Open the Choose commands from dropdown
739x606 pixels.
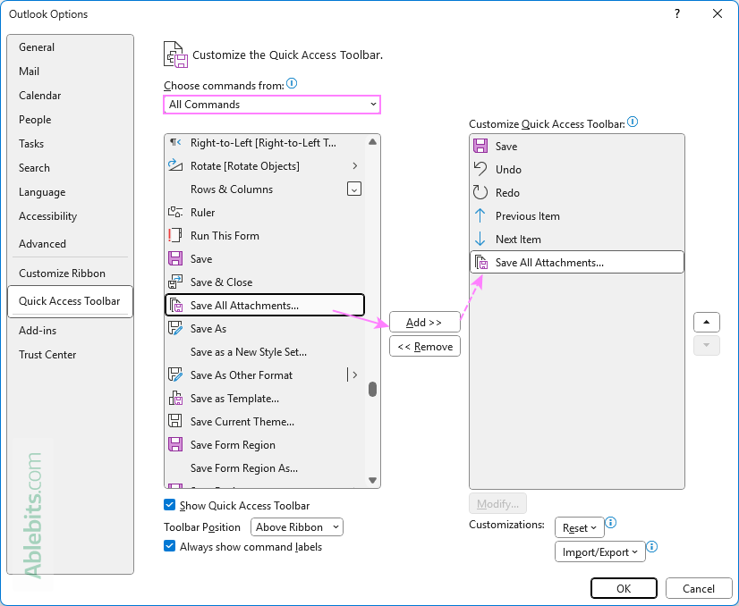(272, 104)
